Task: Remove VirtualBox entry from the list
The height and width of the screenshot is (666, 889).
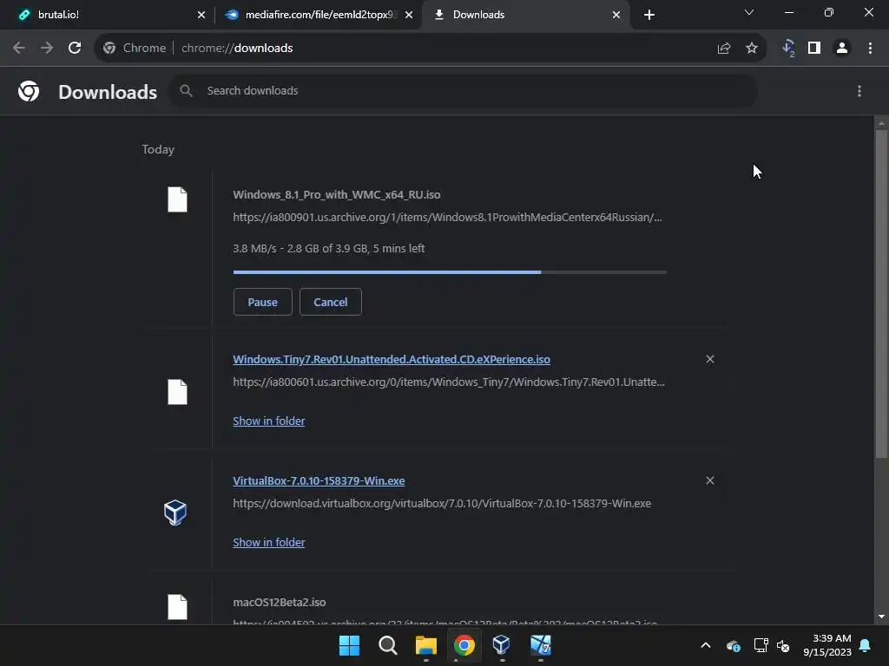Action: 710,480
